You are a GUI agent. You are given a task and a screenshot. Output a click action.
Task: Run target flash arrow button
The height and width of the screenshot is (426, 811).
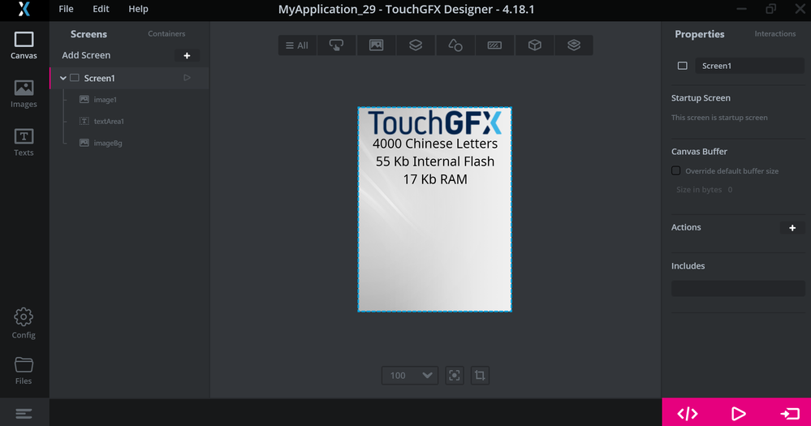click(789, 414)
